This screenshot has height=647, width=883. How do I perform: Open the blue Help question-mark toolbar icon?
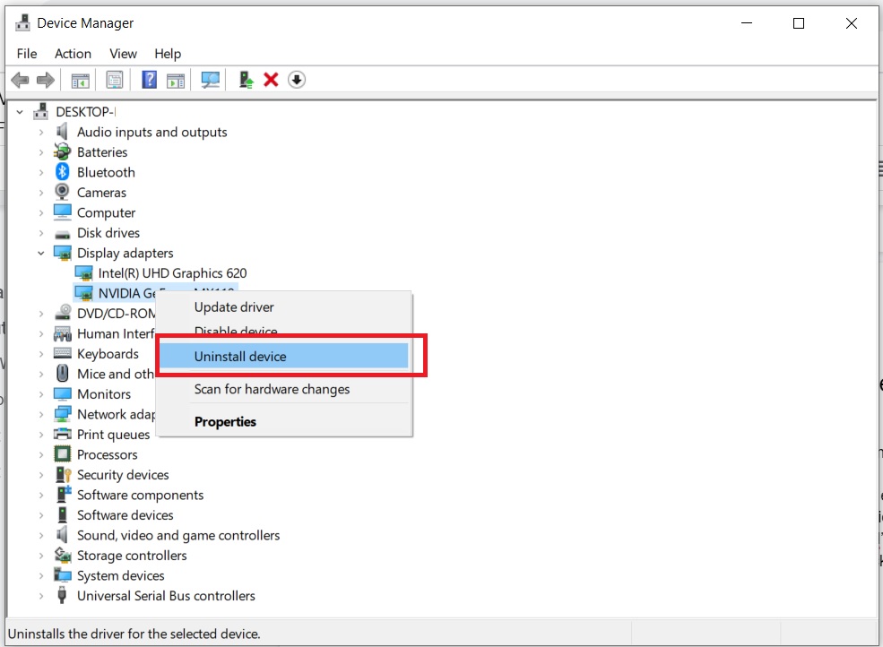149,80
